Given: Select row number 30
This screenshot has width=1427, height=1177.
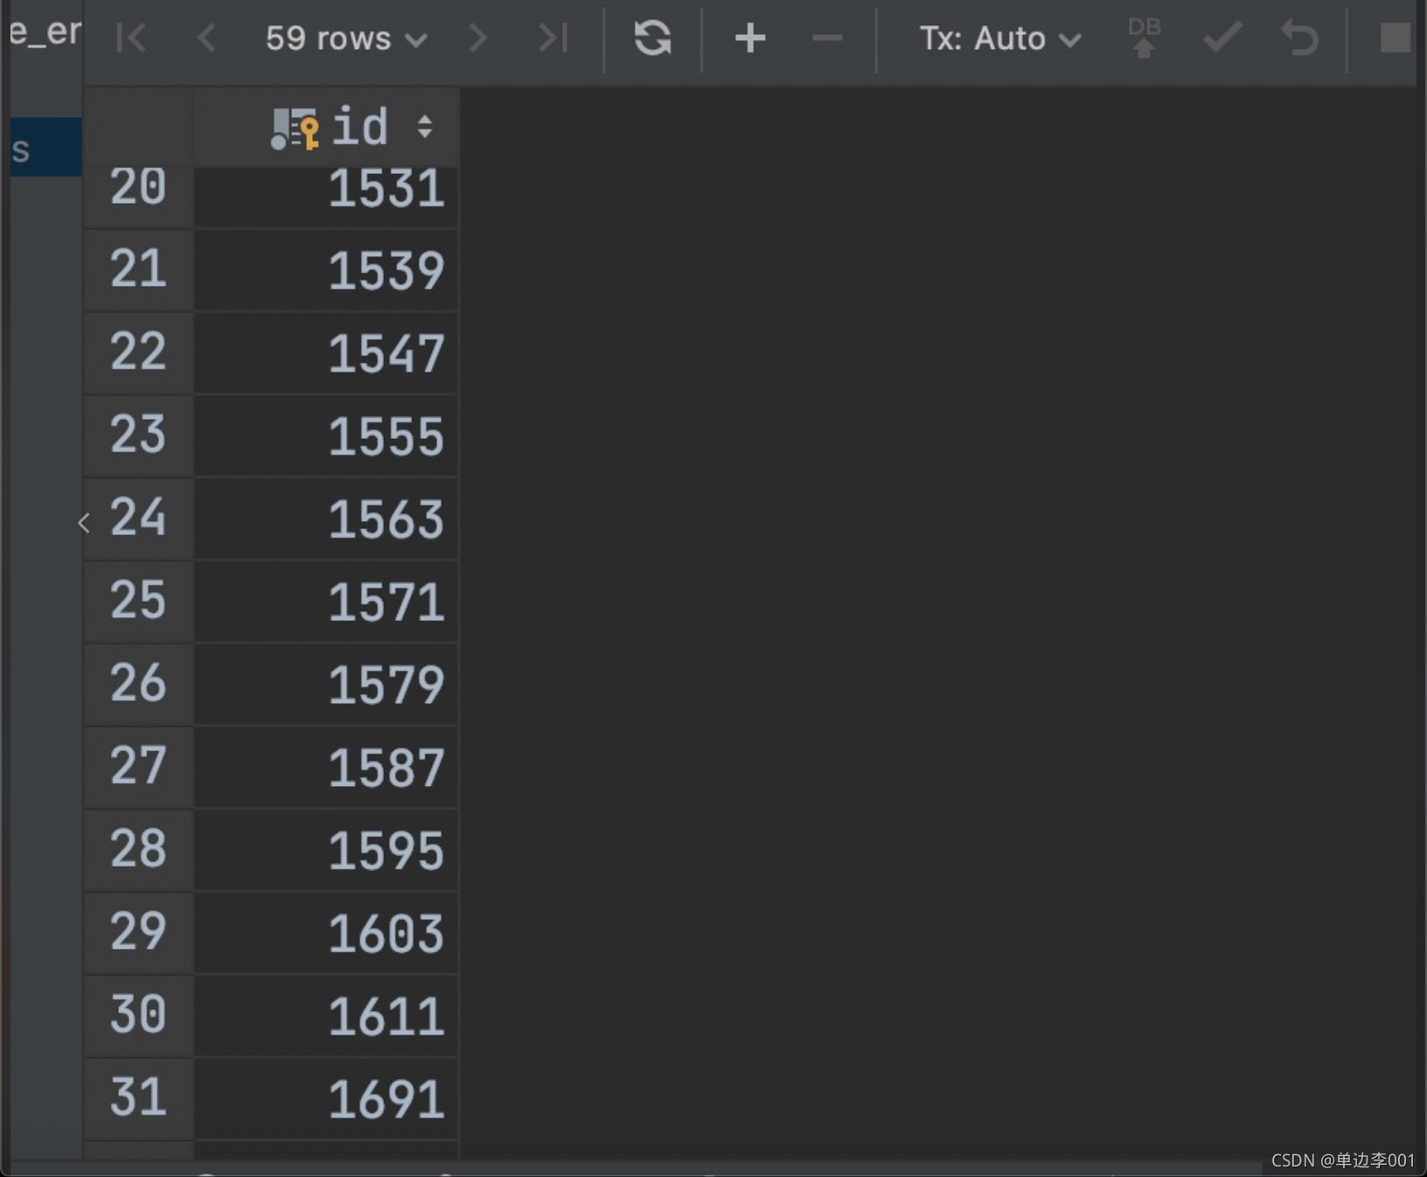Looking at the screenshot, I should pos(138,1016).
